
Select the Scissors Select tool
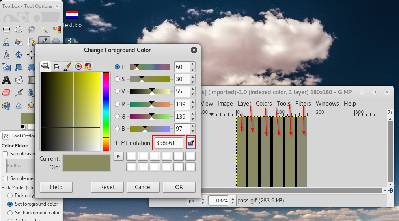6,42
